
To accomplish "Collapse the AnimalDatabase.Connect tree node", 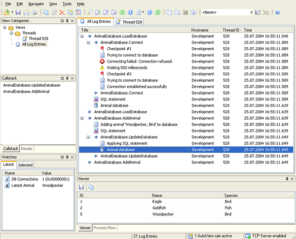I will [88, 43].
